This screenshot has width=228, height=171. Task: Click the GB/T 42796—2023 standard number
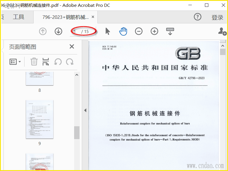192,78
